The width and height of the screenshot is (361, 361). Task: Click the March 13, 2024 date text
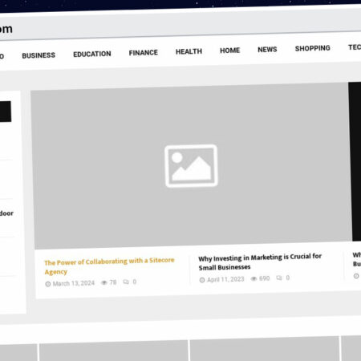pyautogui.click(x=74, y=283)
